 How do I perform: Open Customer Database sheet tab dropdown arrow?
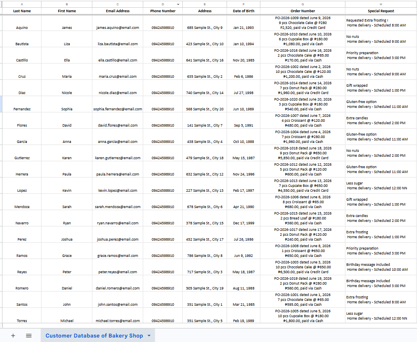149,335
